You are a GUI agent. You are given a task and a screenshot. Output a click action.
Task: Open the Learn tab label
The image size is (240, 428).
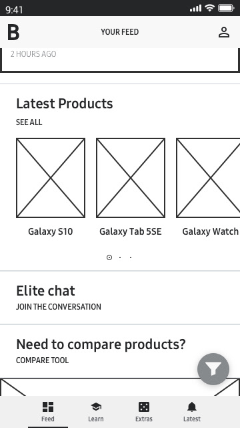96,419
